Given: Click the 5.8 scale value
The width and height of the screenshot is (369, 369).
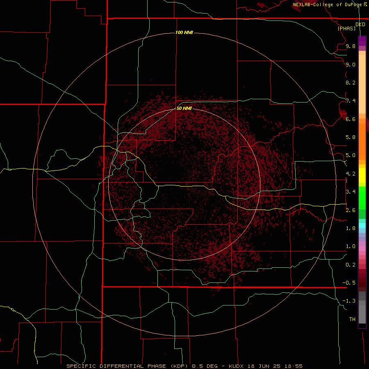Looking at the screenshot, I should pos(351,137).
